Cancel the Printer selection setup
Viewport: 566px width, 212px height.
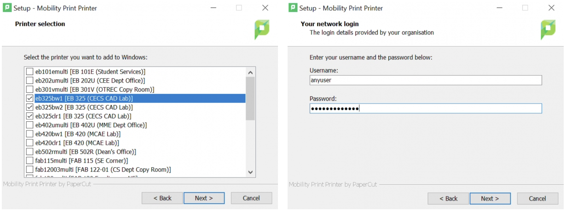pyautogui.click(x=251, y=198)
